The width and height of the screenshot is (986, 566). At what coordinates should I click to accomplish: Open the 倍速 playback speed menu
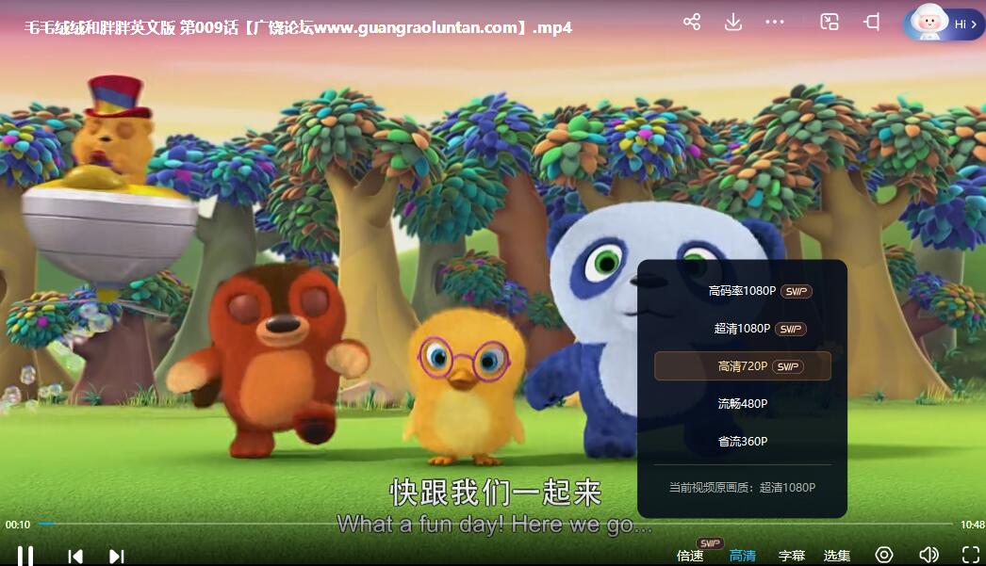(x=690, y=556)
